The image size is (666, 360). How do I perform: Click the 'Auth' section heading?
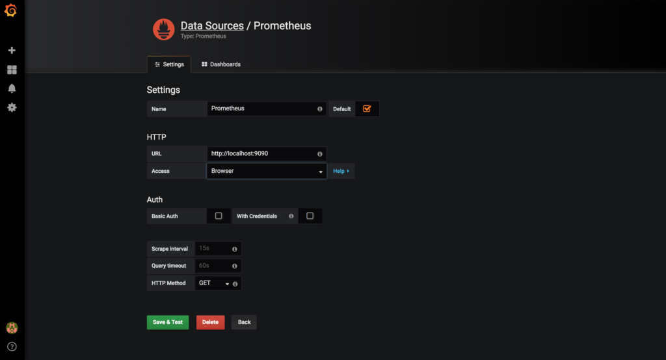click(x=155, y=199)
